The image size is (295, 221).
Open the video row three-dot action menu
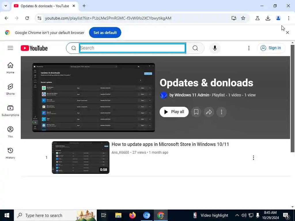tap(254, 158)
